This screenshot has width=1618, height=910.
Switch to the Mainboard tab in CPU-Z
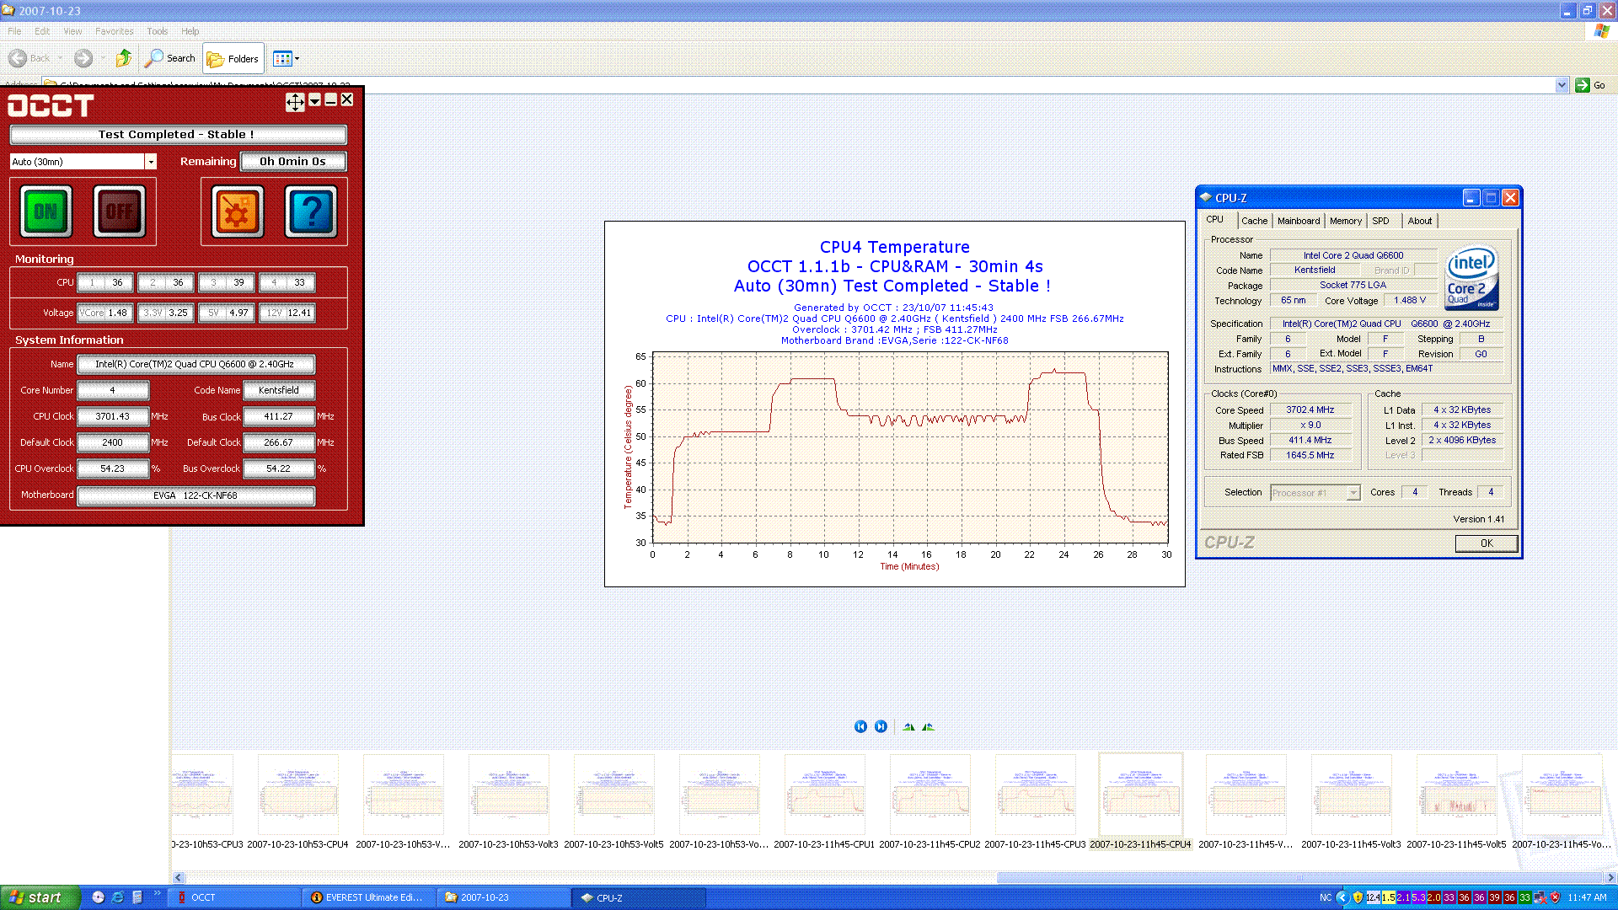(1299, 221)
